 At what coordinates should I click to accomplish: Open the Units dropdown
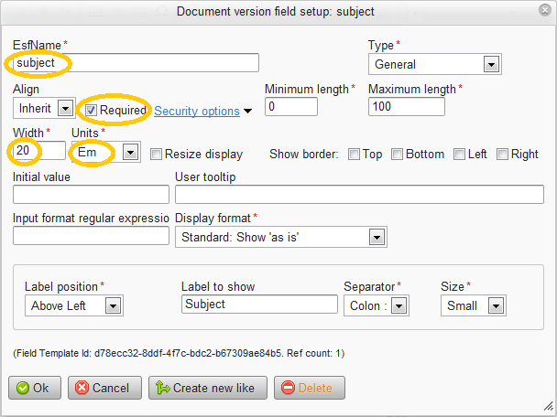pyautogui.click(x=129, y=152)
